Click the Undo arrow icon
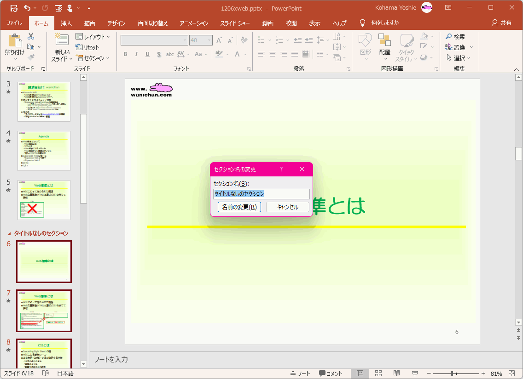This screenshot has width=523, height=379. pyautogui.click(x=27, y=8)
